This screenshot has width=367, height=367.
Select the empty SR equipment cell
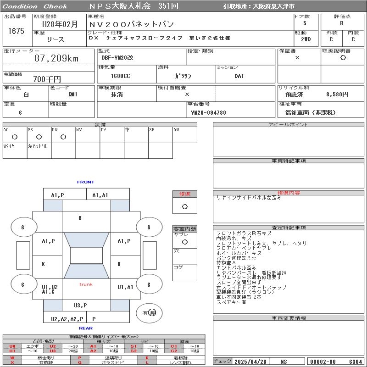(x=161, y=135)
